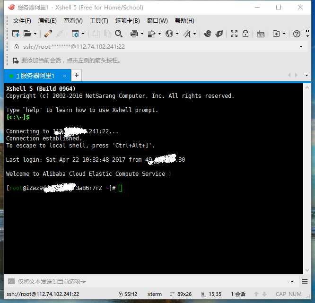Click the status bar upload arrow icon

256,294
